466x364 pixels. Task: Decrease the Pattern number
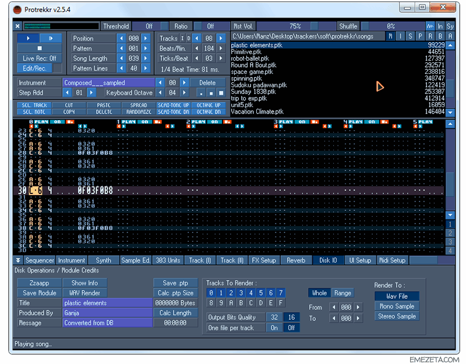[121, 48]
